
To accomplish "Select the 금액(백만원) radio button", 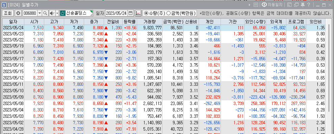I will tap(168, 13).
